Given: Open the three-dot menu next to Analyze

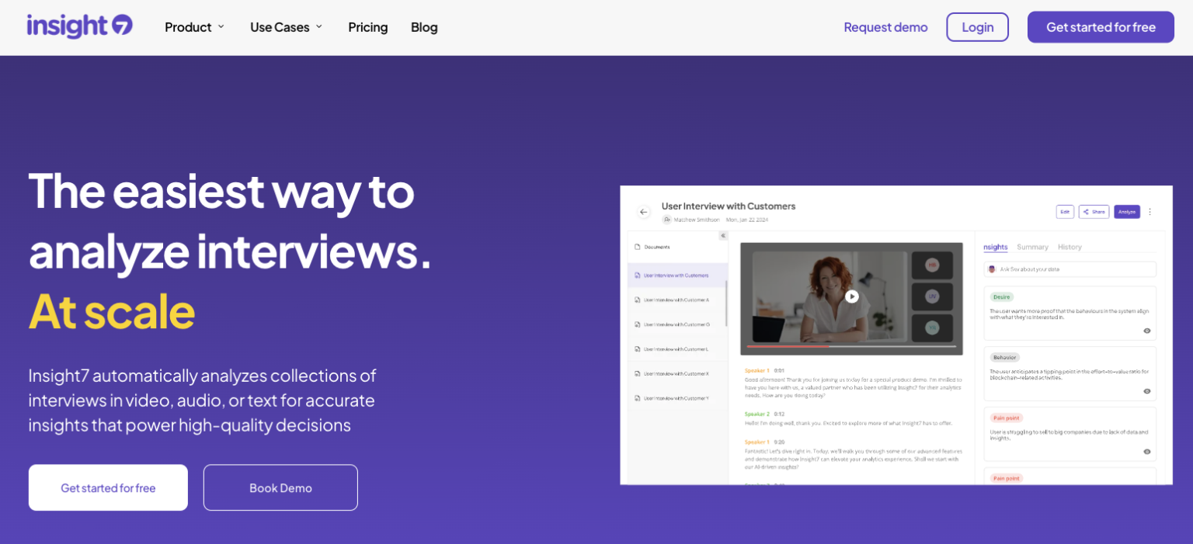Looking at the screenshot, I should pos(1150,211).
